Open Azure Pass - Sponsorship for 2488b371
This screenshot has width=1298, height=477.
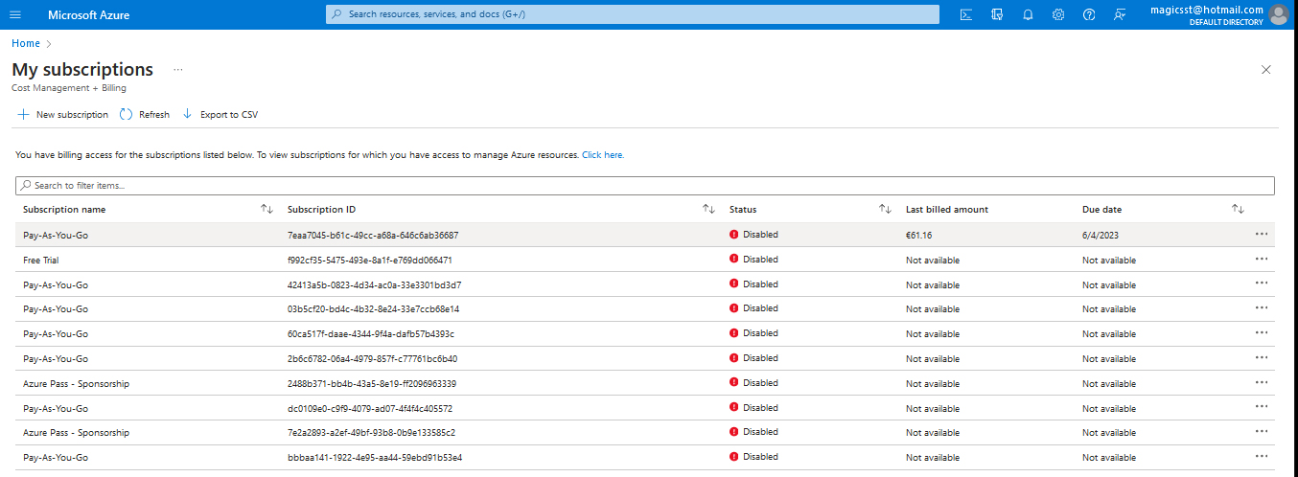click(x=77, y=383)
